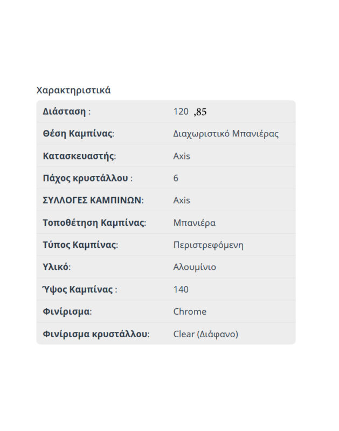
Task: Select the Clear (Διάφανο) value
Action: click(205, 334)
